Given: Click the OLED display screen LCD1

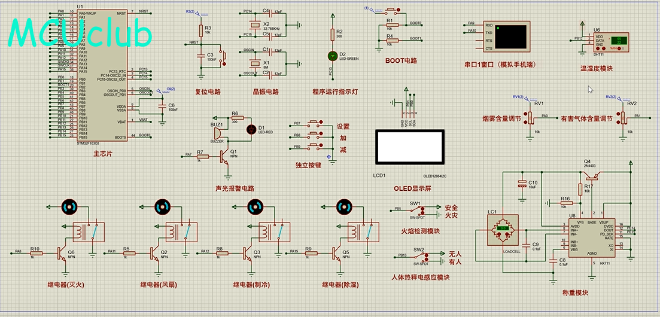Looking at the screenshot, I should 409,147.
